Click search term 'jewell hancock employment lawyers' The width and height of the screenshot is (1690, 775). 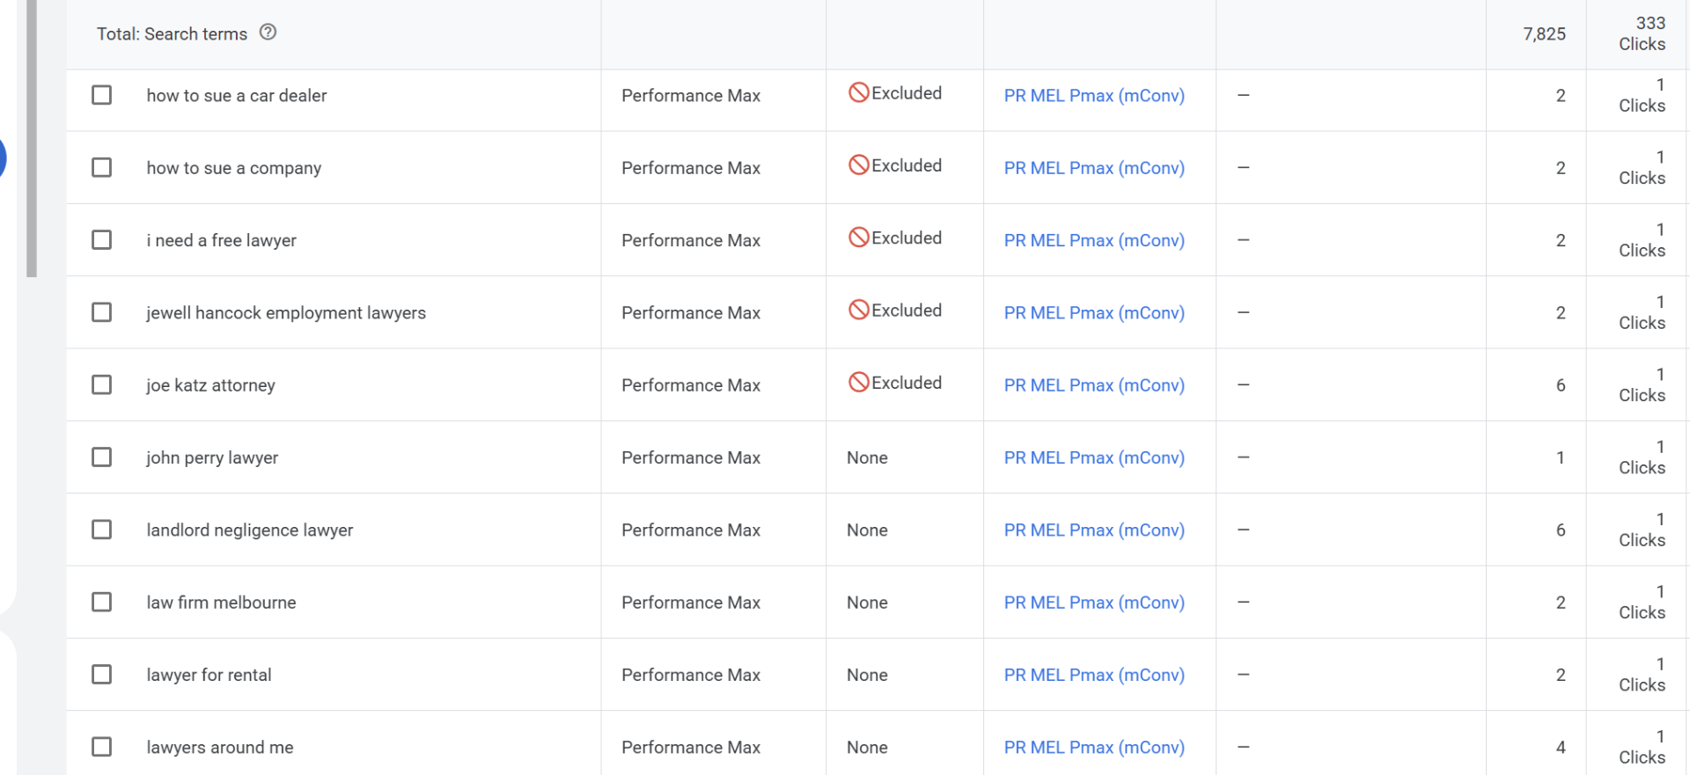point(286,313)
